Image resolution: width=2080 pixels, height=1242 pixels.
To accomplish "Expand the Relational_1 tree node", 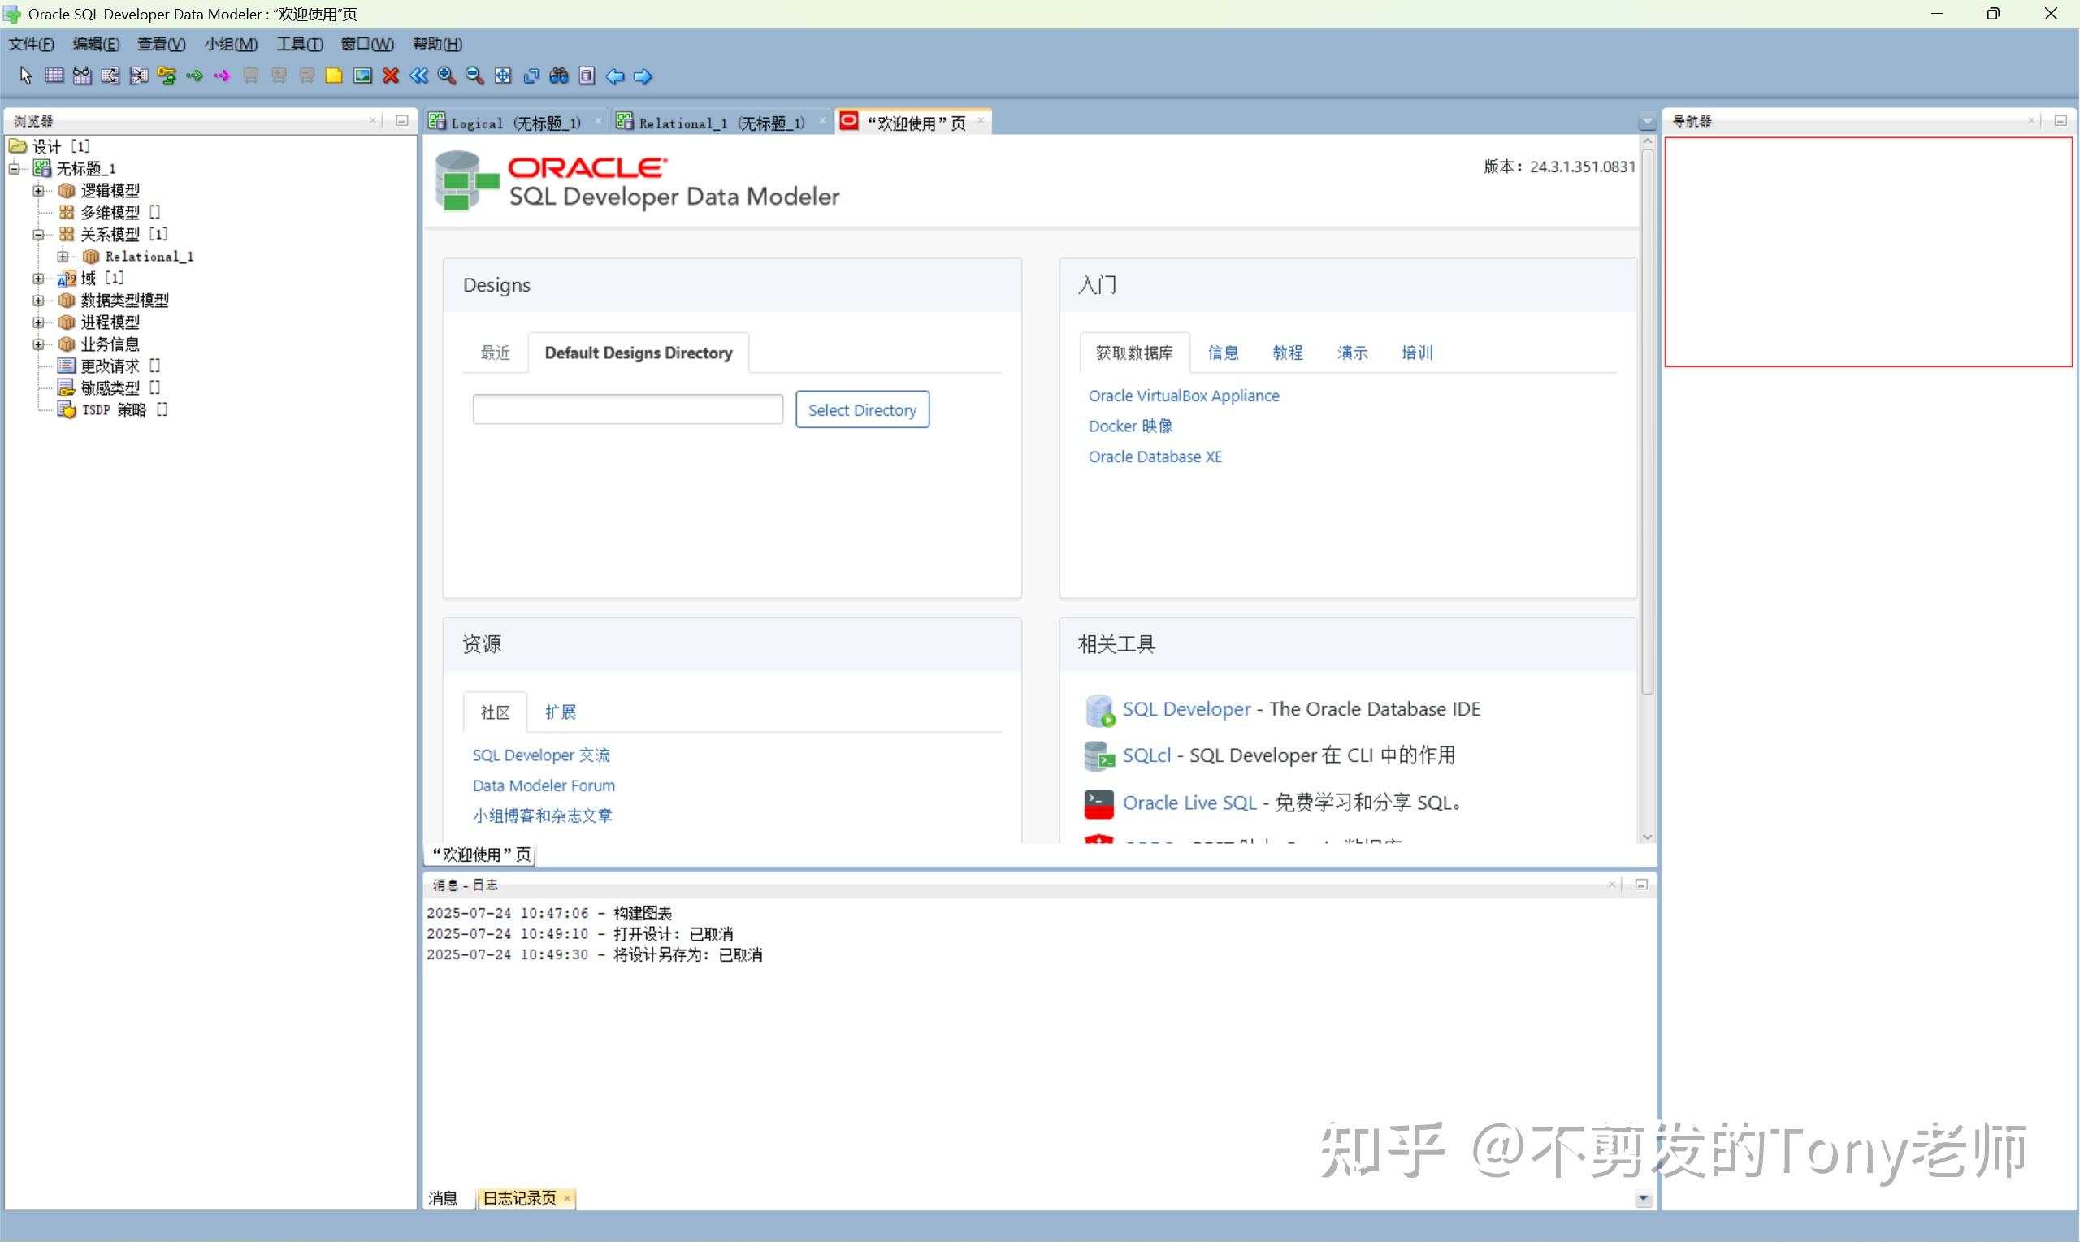I will tap(63, 256).
